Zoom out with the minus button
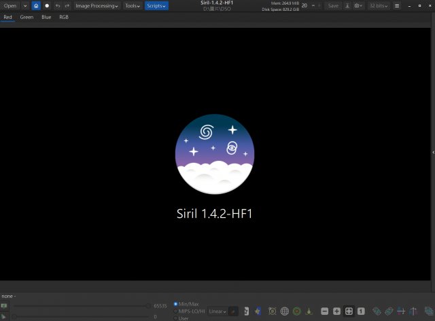This screenshot has height=321, width=435. tap(325, 311)
